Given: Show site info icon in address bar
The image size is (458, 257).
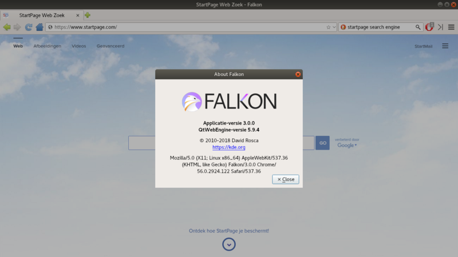Looking at the screenshot, I should pos(50,27).
